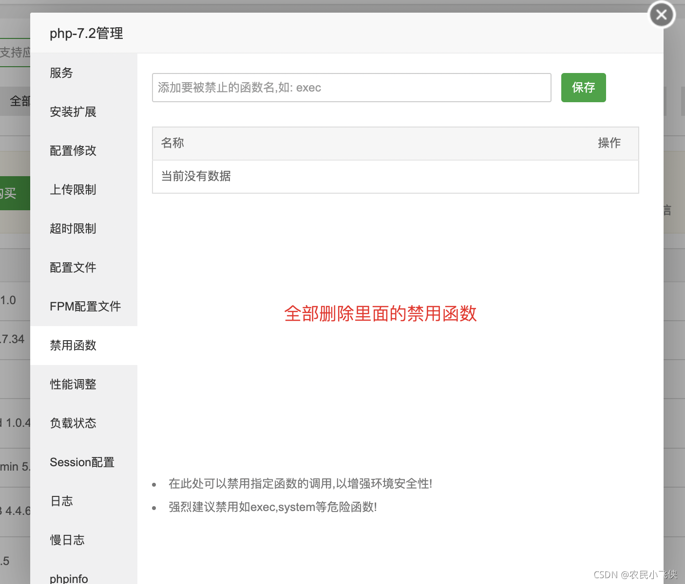Viewport: 685px width, 584px height.
Task: Select the 禁用函数 tab
Action: (84, 346)
